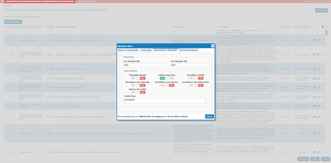Go to the DF-e Relacionadas tab

coord(189,50)
